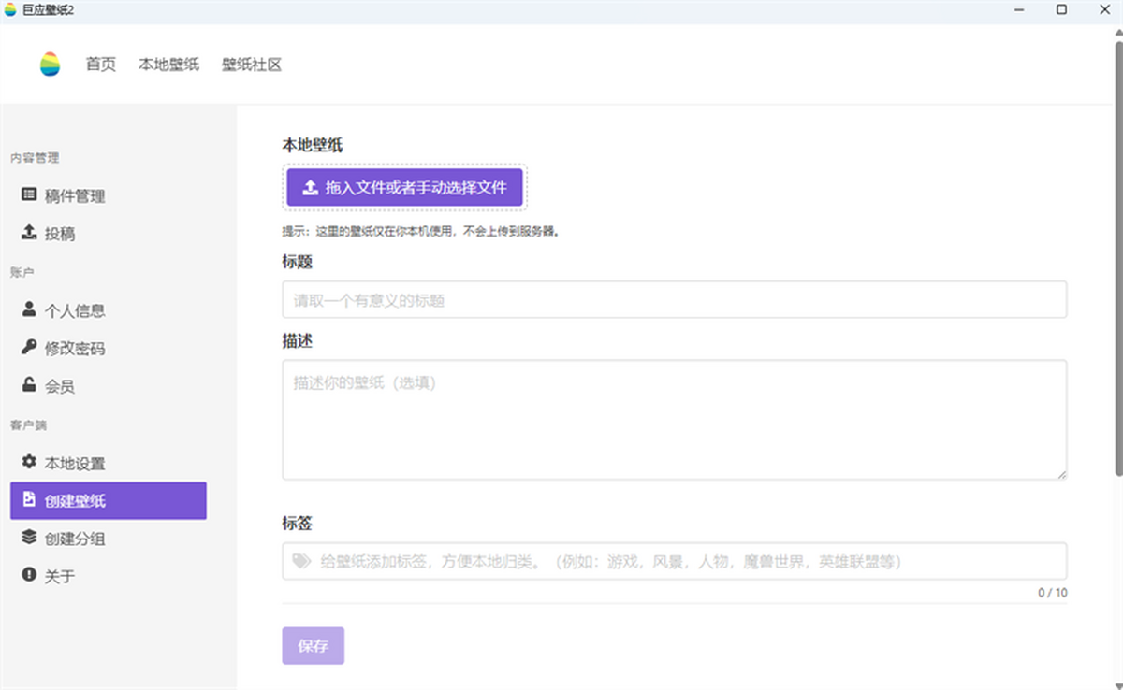Click the 会员 unlock icon

29,385
